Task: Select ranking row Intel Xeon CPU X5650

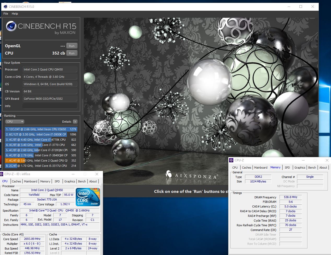Action: click(x=41, y=129)
